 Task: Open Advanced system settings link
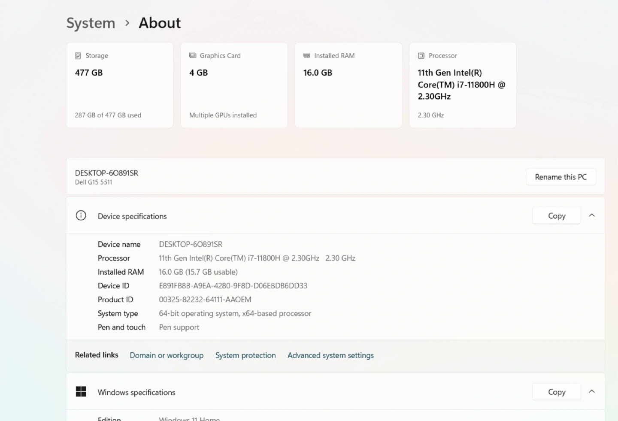coord(330,355)
